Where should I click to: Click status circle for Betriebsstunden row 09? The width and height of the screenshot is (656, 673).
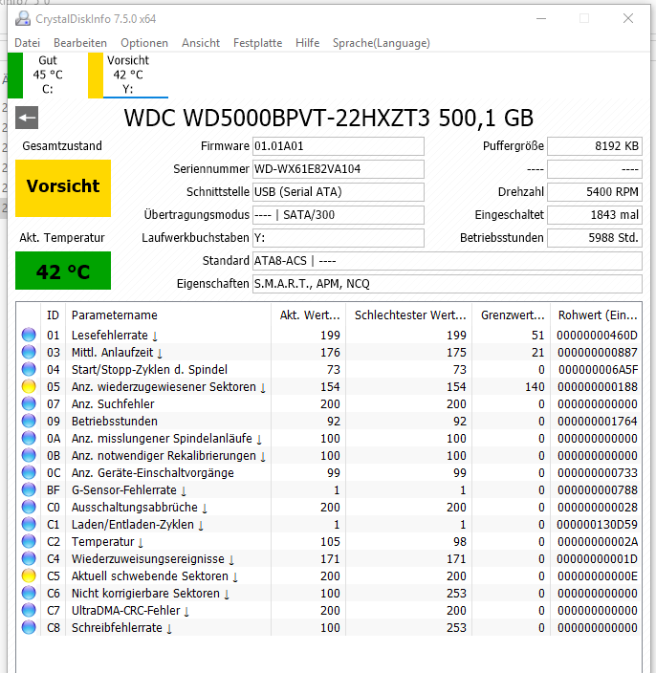[x=29, y=421]
